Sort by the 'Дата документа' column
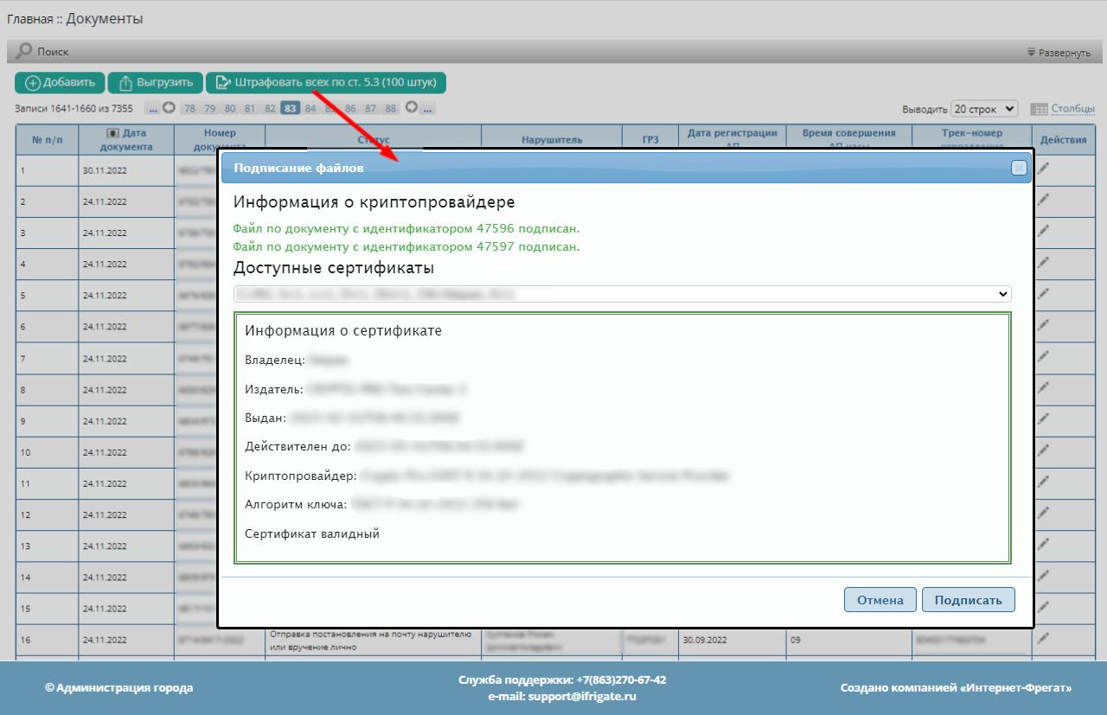This screenshot has width=1107, height=715. click(125, 139)
